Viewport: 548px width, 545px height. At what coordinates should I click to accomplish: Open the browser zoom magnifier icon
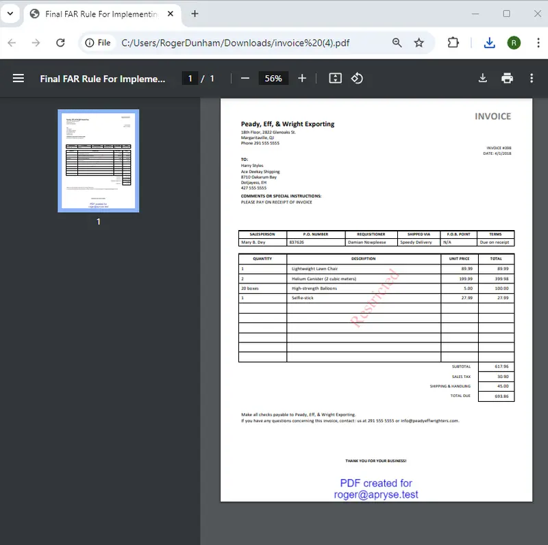click(x=397, y=42)
